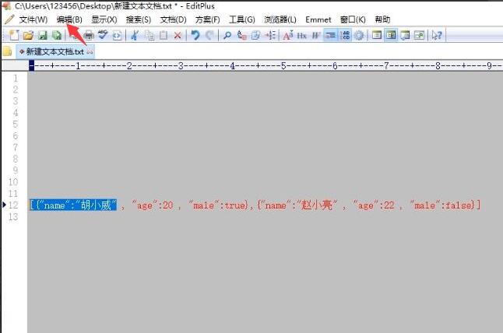The height and width of the screenshot is (333, 503).
Task: Click the highlighted text "胡小威"
Action: tap(96, 205)
